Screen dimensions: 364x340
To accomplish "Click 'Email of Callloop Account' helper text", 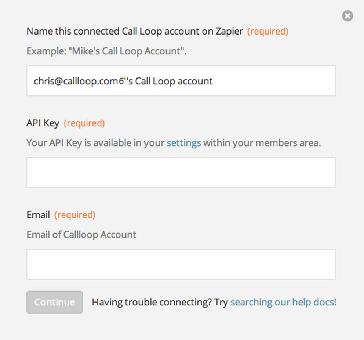I will click(81, 235).
